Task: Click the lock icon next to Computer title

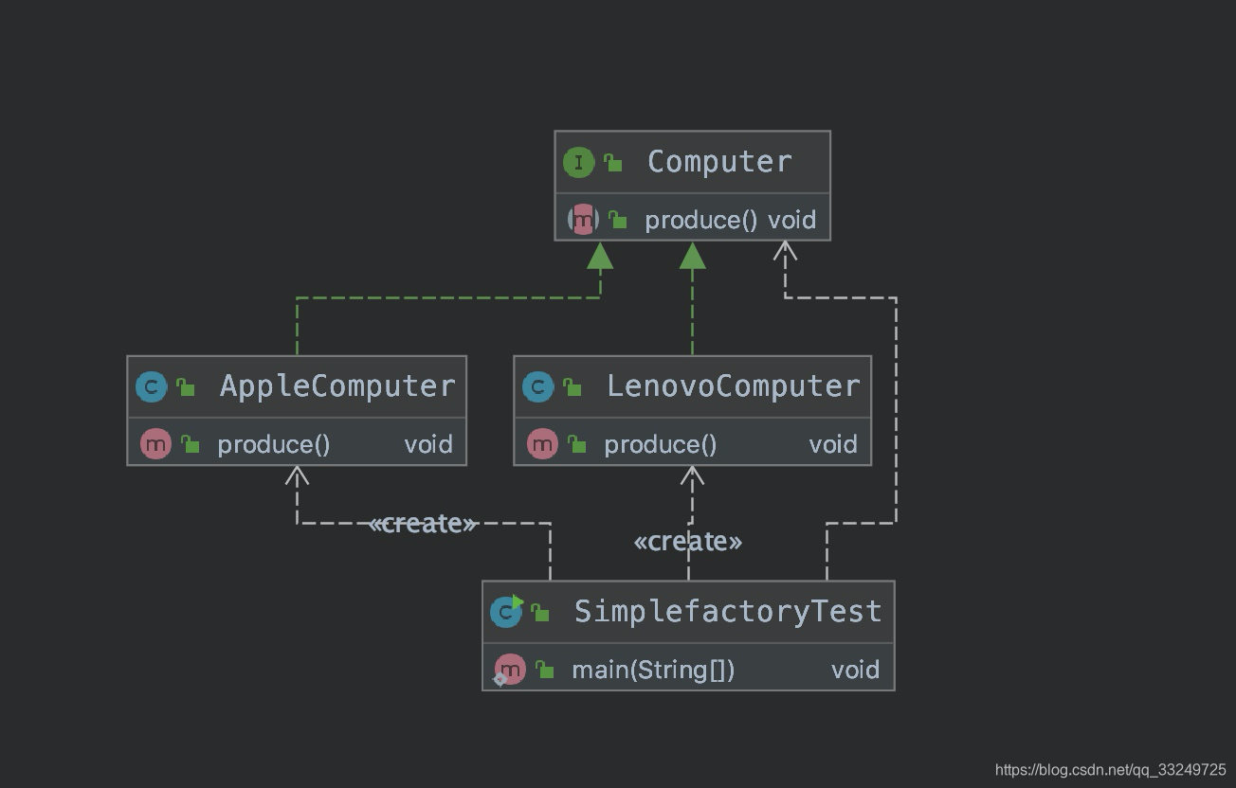Action: point(613,163)
